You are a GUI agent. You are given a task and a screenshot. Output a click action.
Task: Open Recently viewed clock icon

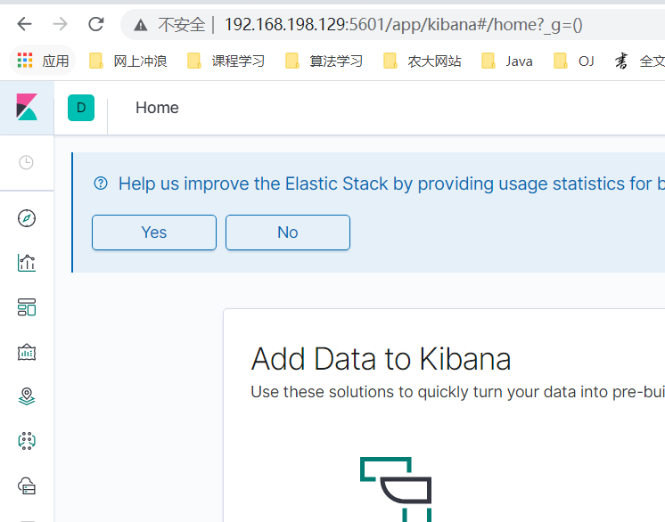[x=27, y=162]
